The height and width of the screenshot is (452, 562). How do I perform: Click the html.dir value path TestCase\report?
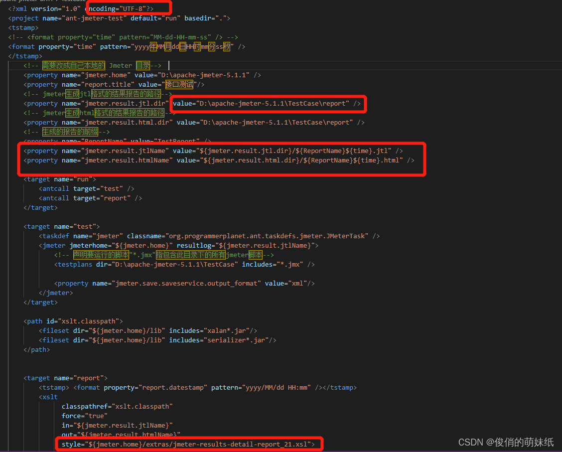pos(277,123)
